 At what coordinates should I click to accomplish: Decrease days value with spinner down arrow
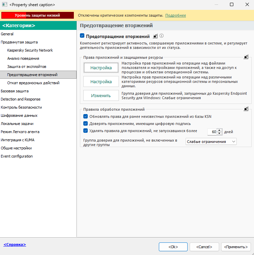coord(219,133)
